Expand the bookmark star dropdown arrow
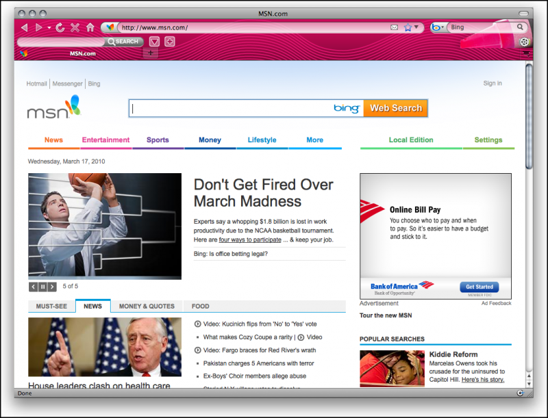 pos(416,27)
